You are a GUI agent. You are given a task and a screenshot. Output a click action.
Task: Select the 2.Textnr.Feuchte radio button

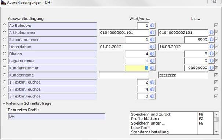(x=4, y=89)
